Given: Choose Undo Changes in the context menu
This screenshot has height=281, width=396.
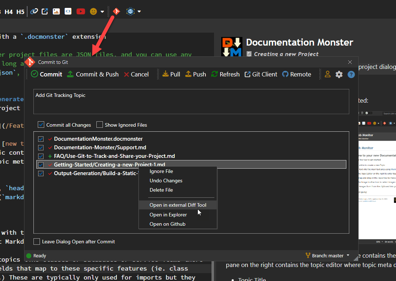Looking at the screenshot, I should pyautogui.click(x=166, y=181).
